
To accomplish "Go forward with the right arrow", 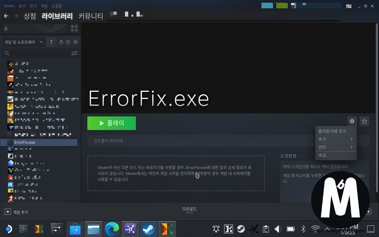I will 16,16.
